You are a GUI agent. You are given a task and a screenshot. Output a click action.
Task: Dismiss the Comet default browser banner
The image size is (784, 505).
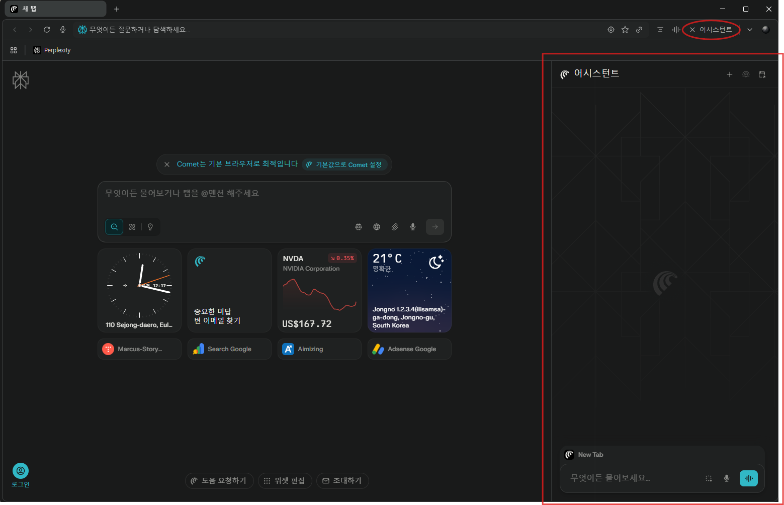click(167, 164)
